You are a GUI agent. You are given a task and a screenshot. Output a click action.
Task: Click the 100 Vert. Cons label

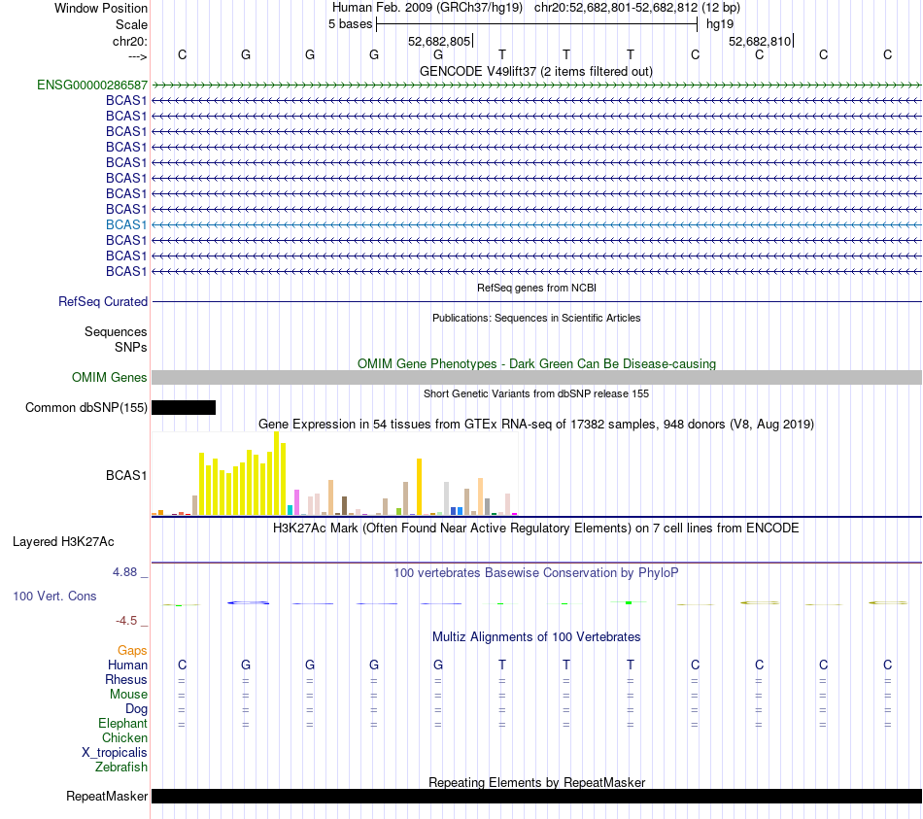coord(54,596)
